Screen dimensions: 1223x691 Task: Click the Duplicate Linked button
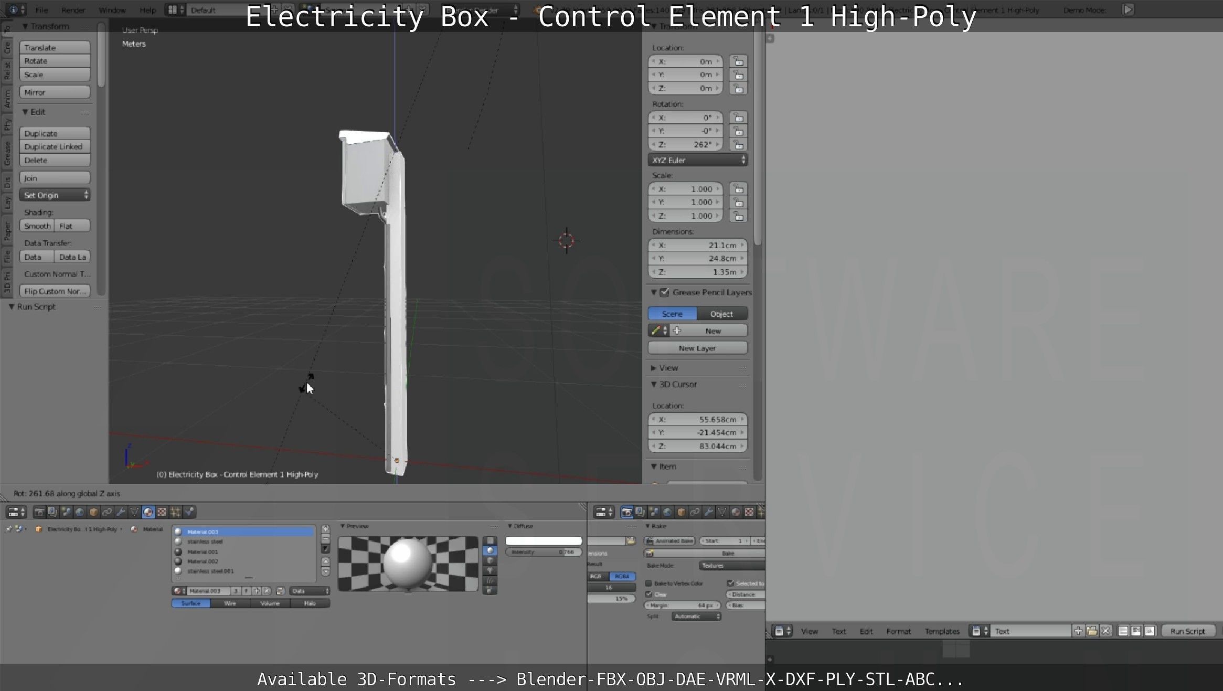click(55, 147)
